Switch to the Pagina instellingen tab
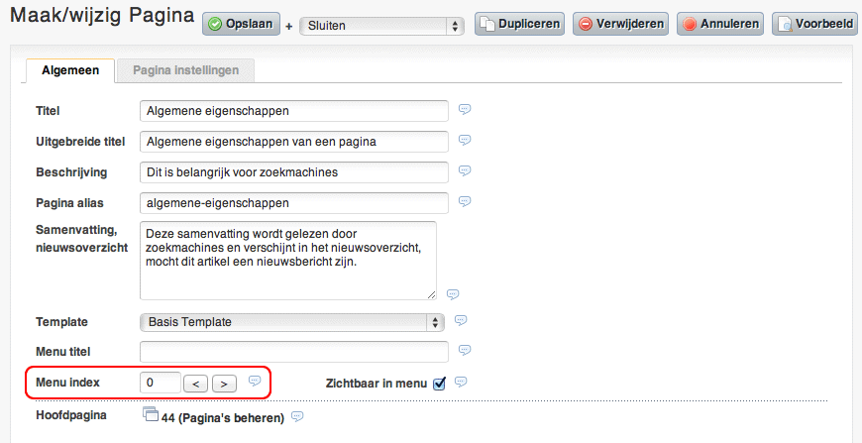 (186, 70)
